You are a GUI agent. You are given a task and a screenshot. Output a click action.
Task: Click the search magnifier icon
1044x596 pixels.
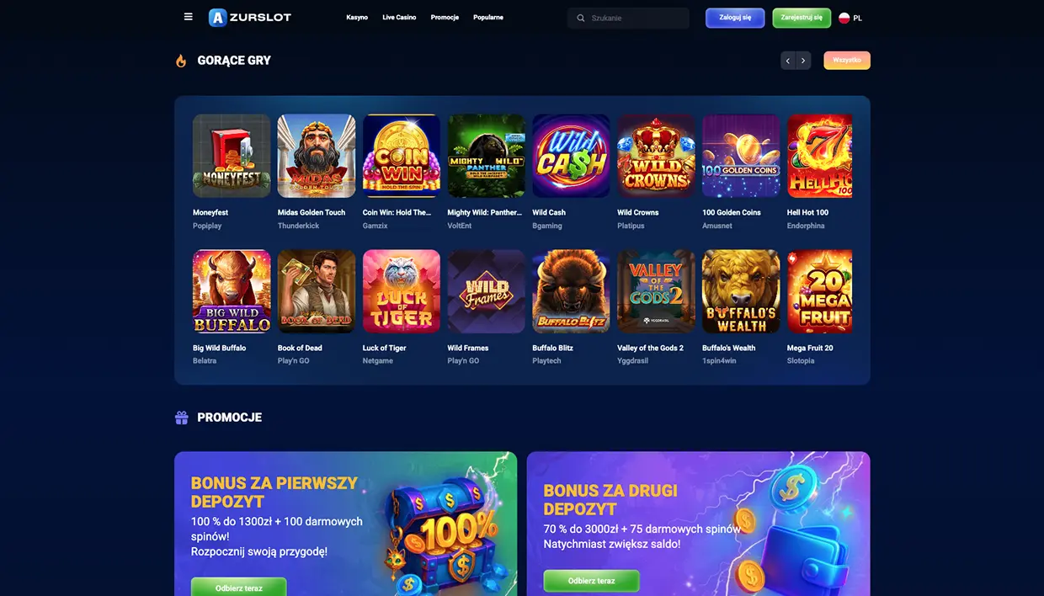[x=581, y=18]
